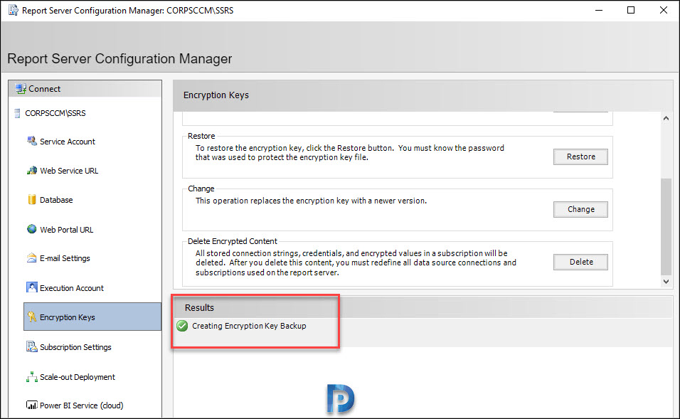Click the Connect computer icon

[x=21, y=89]
